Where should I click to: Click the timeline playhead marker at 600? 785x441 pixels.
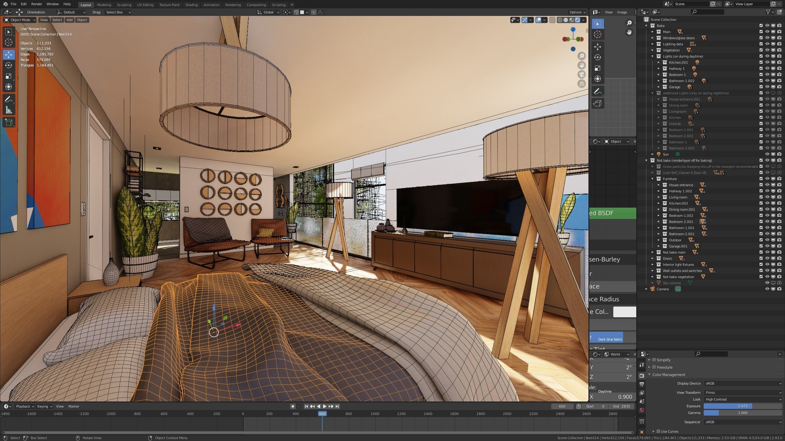tap(322, 414)
